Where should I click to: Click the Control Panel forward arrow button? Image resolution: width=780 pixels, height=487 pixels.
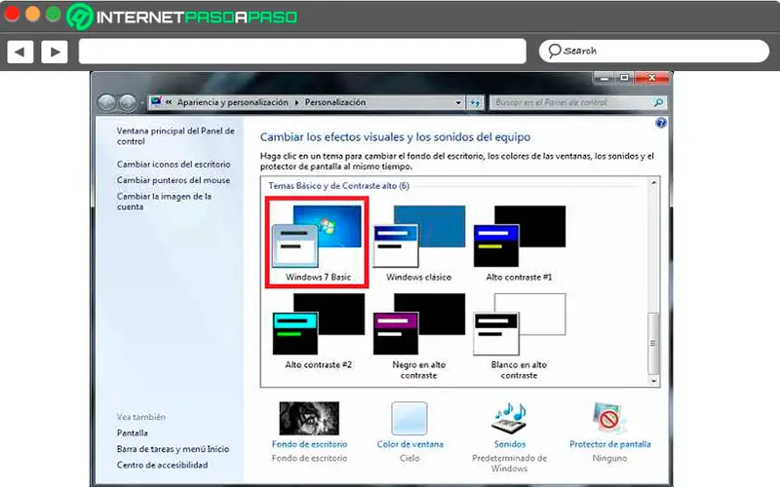(x=128, y=103)
